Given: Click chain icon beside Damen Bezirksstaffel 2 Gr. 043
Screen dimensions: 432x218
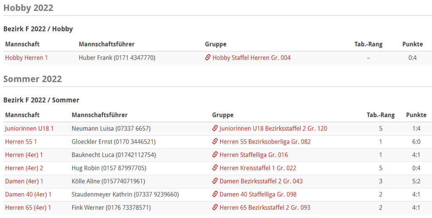Looking at the screenshot, I should 215,181.
